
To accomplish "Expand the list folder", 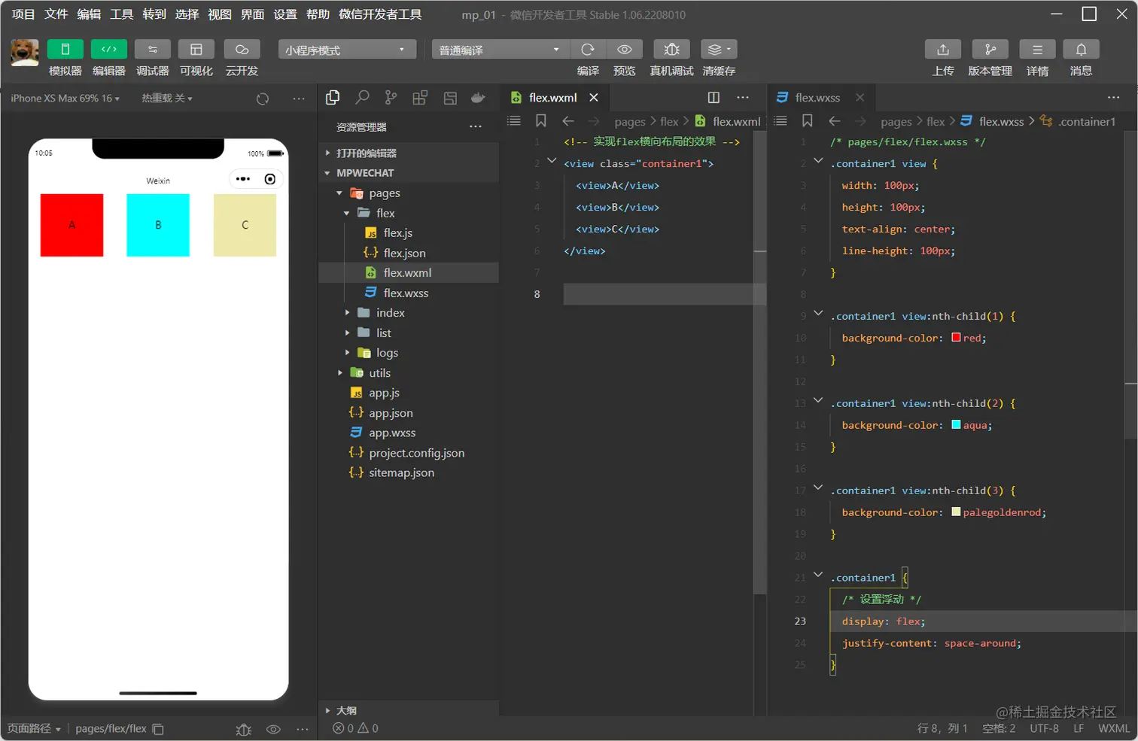I will coord(409,333).
